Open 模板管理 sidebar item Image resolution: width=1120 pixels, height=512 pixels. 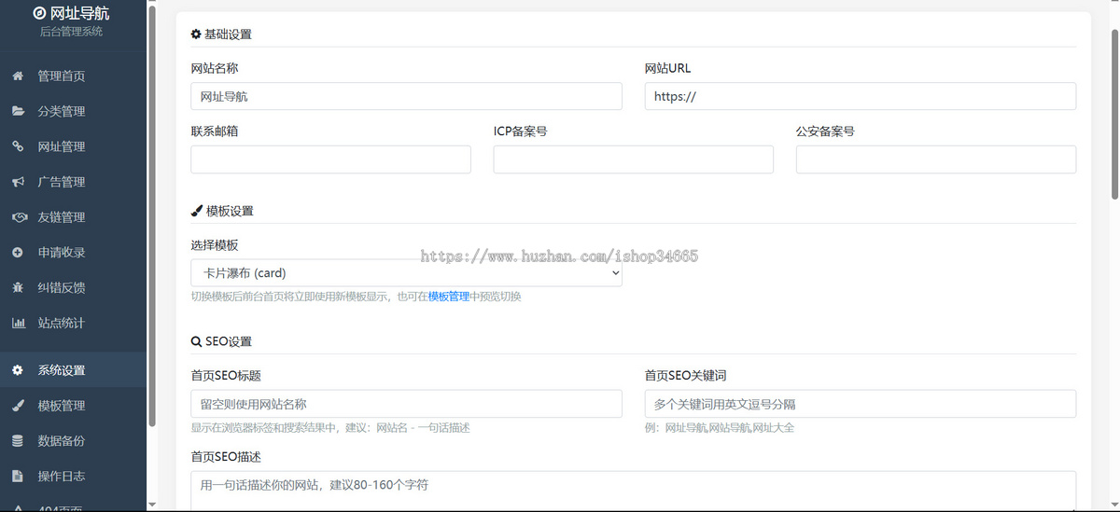[73, 406]
